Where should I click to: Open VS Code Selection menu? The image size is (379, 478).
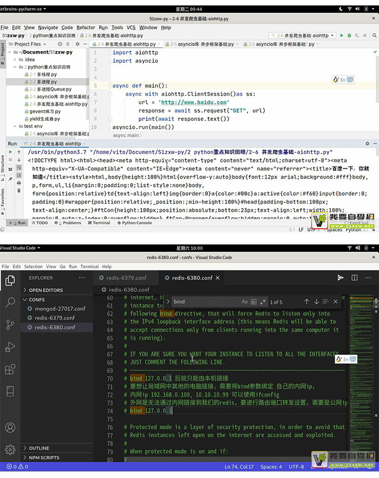(x=33, y=267)
